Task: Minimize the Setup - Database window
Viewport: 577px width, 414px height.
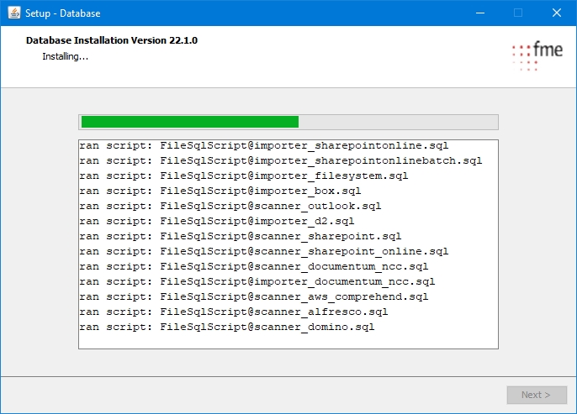Action: [479, 13]
